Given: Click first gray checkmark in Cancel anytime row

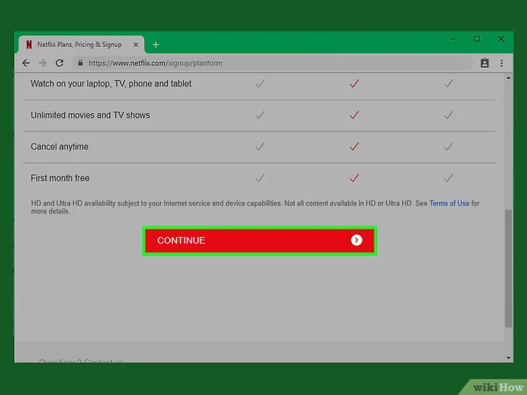Looking at the screenshot, I should coord(260,146).
